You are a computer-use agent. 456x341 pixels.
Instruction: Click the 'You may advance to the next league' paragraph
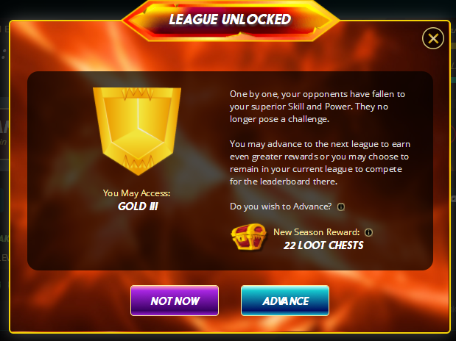coord(320,163)
